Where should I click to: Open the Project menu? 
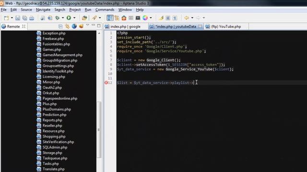(x=75, y=10)
